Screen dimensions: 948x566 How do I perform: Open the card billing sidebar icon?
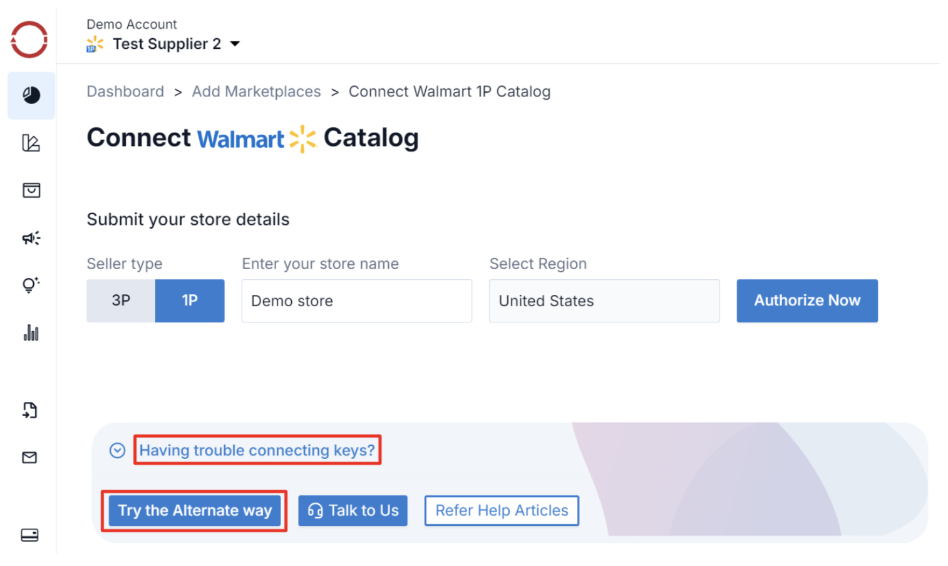pos(29,535)
